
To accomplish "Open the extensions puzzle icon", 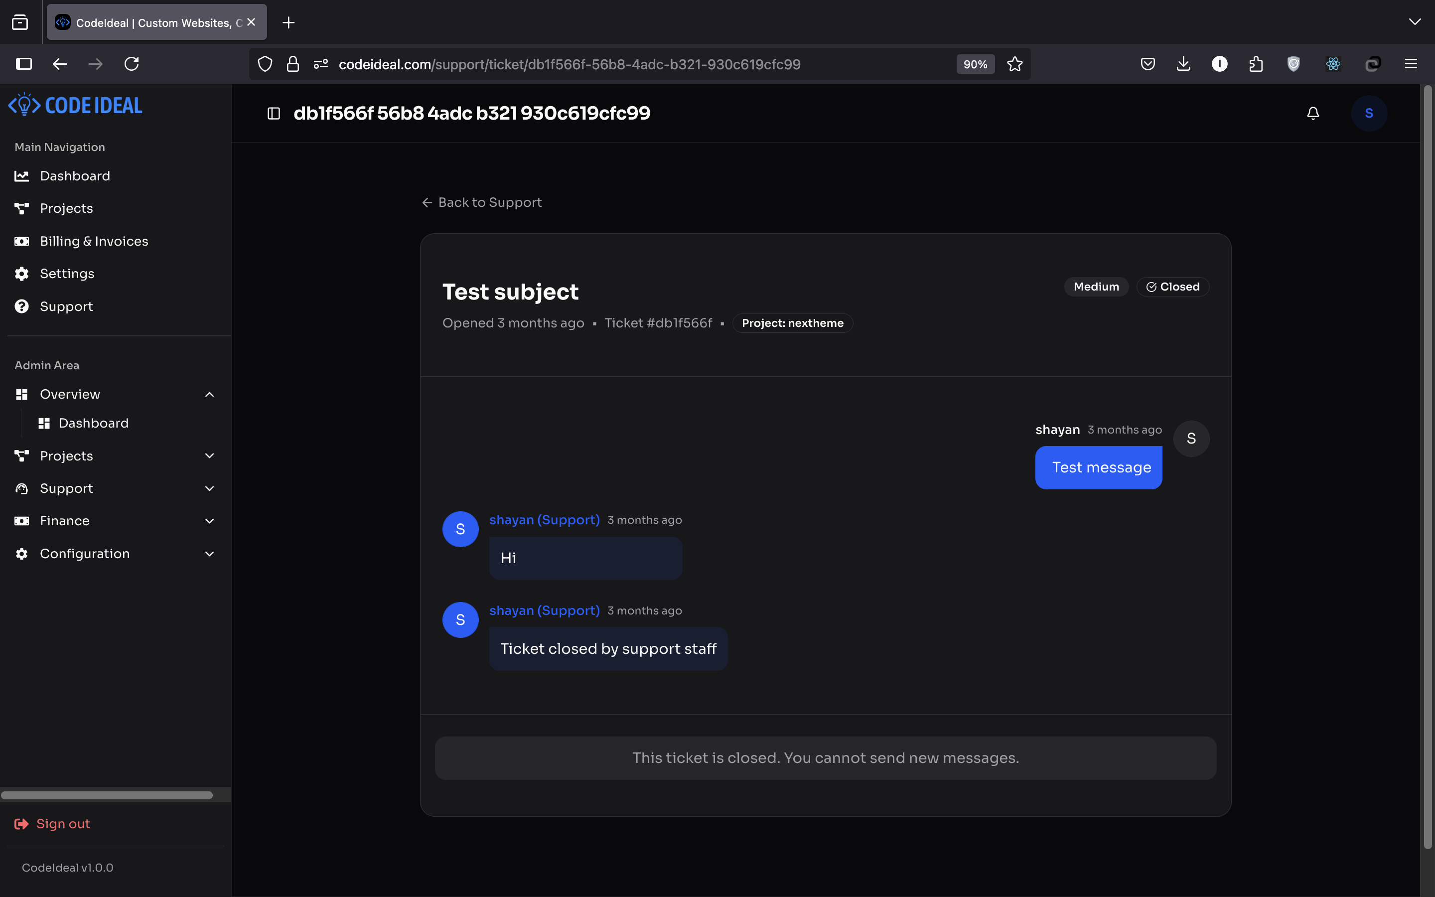I will tap(1256, 64).
